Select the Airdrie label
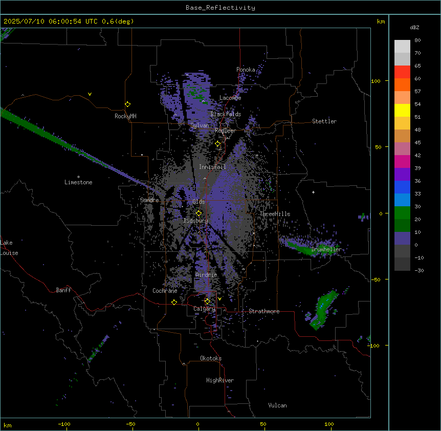The height and width of the screenshot is (431, 441). (x=206, y=275)
